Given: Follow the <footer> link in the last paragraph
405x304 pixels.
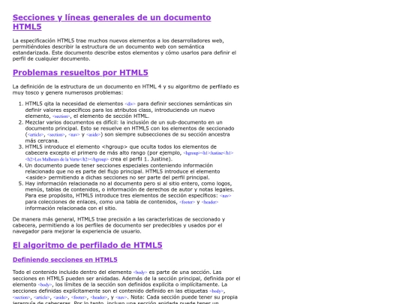Looking at the screenshot, I should (x=79, y=297).
